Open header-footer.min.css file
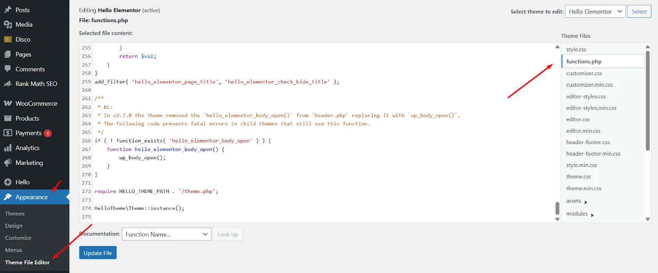This screenshot has height=273, width=658. pos(593,154)
